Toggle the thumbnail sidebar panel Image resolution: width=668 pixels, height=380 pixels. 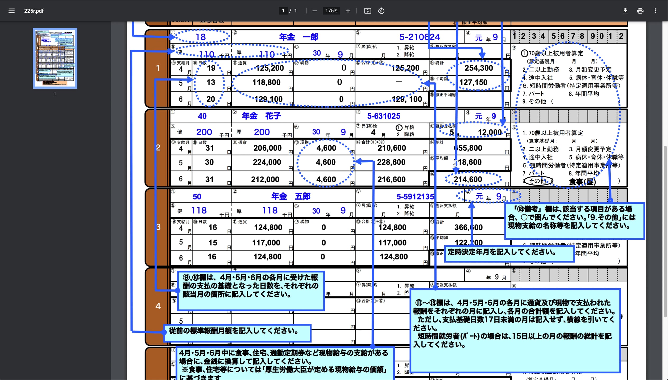11,11
